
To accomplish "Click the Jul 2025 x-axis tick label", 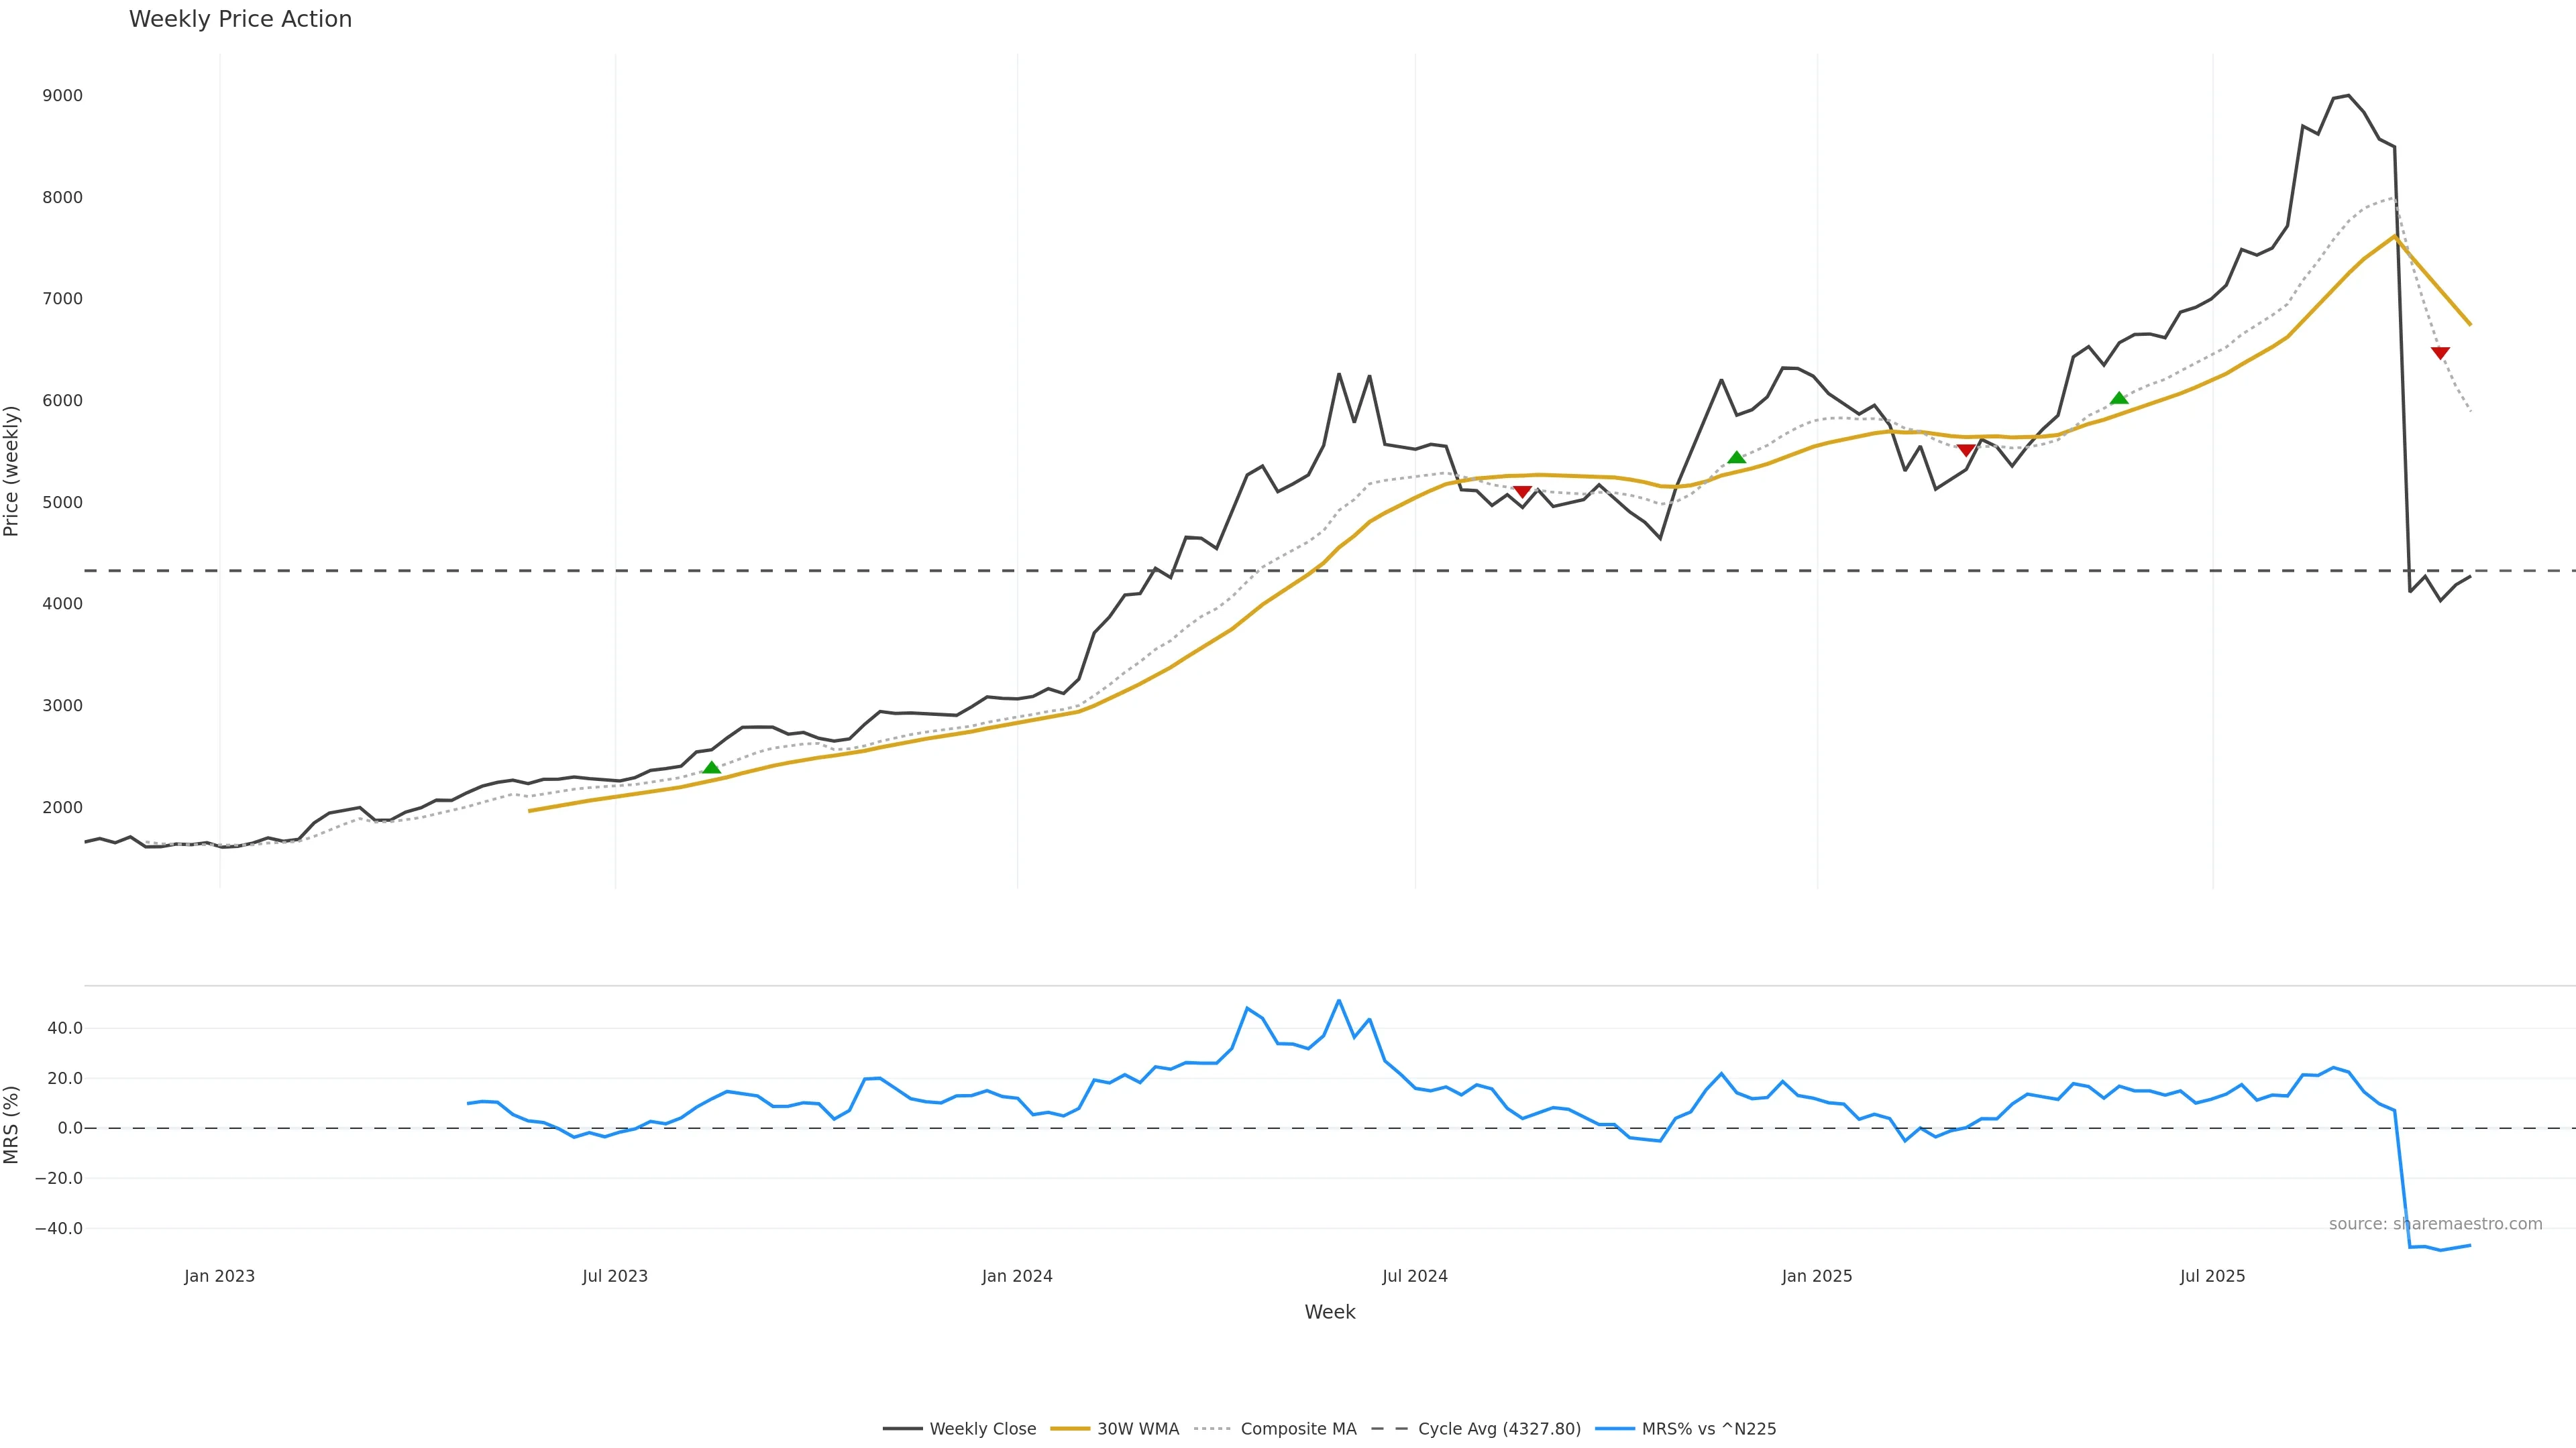I will click(x=2212, y=1276).
